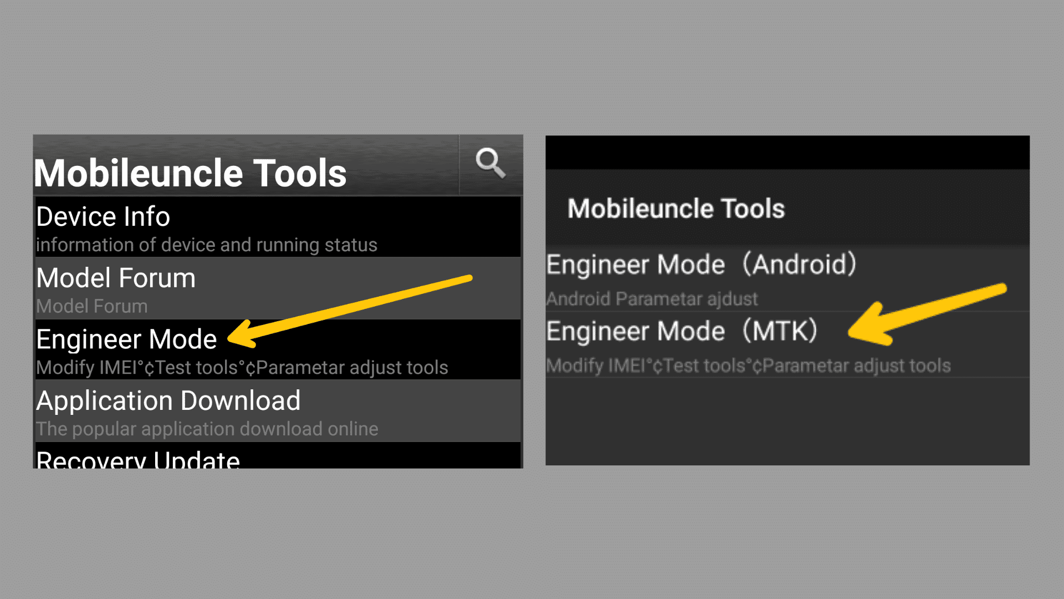Open the Device Info entry

103,216
